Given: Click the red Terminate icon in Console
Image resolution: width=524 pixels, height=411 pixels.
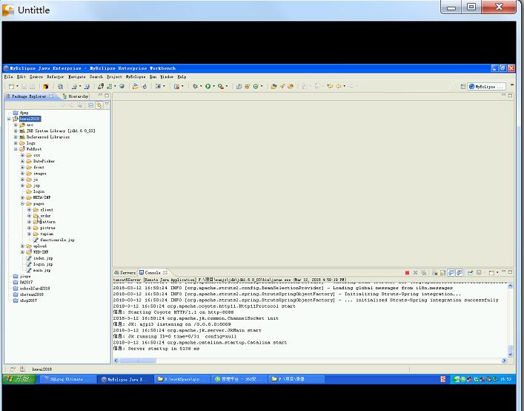Looking at the screenshot, I should (x=407, y=273).
